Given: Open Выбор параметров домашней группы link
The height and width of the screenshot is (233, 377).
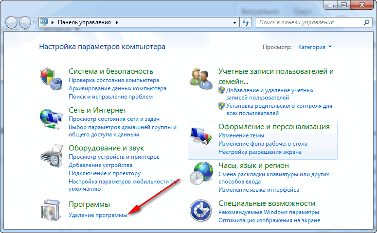Looking at the screenshot, I should pyautogui.click(x=123, y=131).
